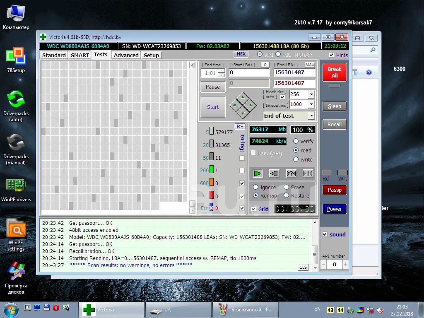This screenshot has height=318, width=424.
Task: Open the 78Setup desktop icon
Action: (x=16, y=60)
